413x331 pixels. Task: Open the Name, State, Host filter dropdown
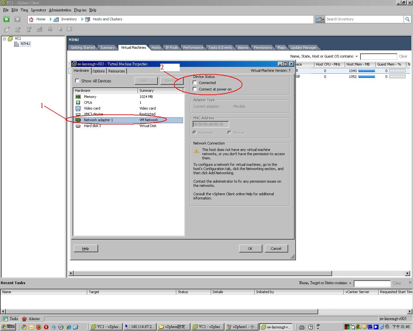coord(357,57)
